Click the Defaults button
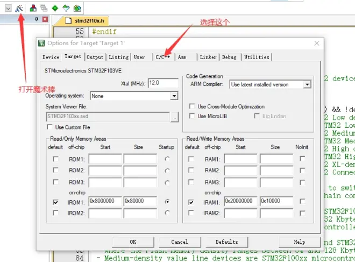Image resolution: width=355 pixels, height=262 pixels. (x=226, y=242)
